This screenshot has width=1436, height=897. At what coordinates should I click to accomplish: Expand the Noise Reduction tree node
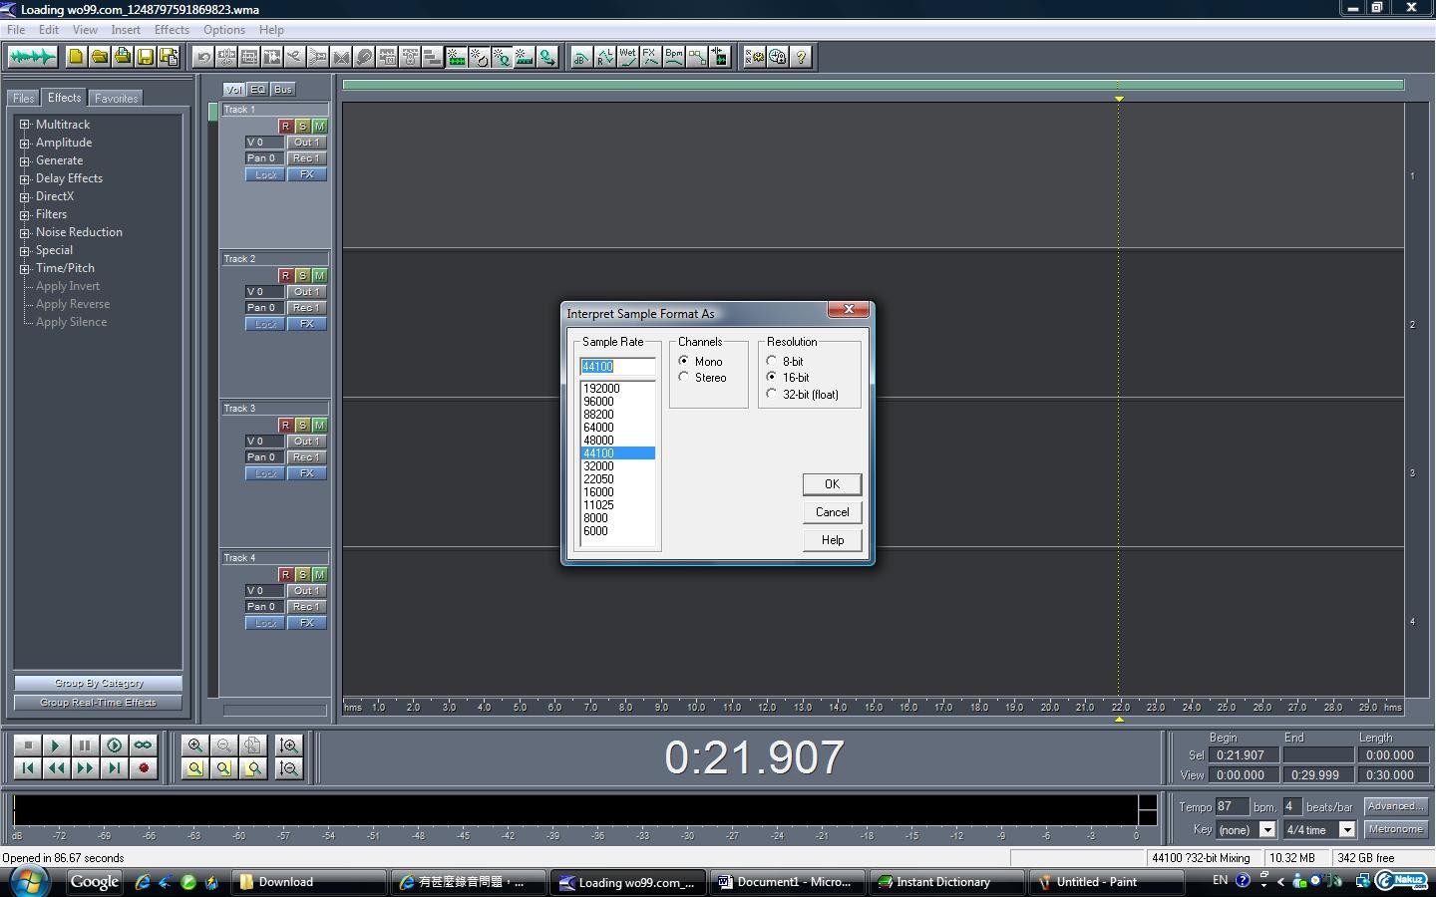point(25,232)
